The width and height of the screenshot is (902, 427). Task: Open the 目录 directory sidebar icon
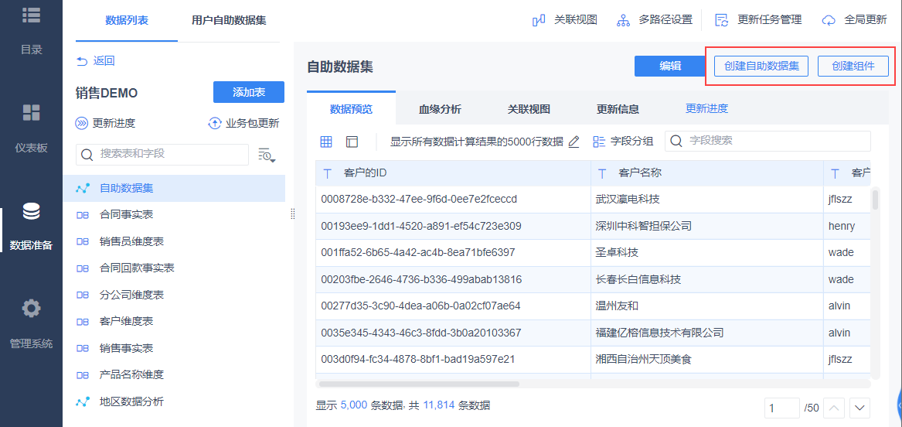[31, 15]
